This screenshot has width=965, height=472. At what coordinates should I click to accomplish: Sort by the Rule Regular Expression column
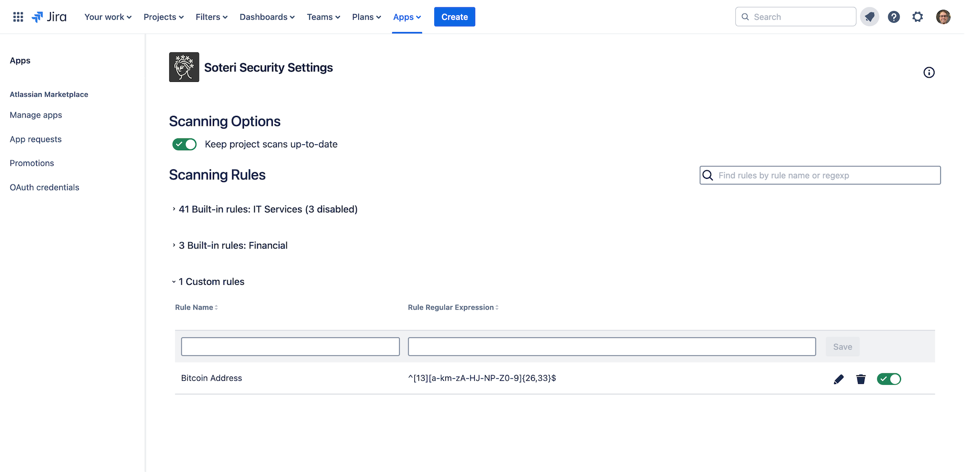click(453, 307)
